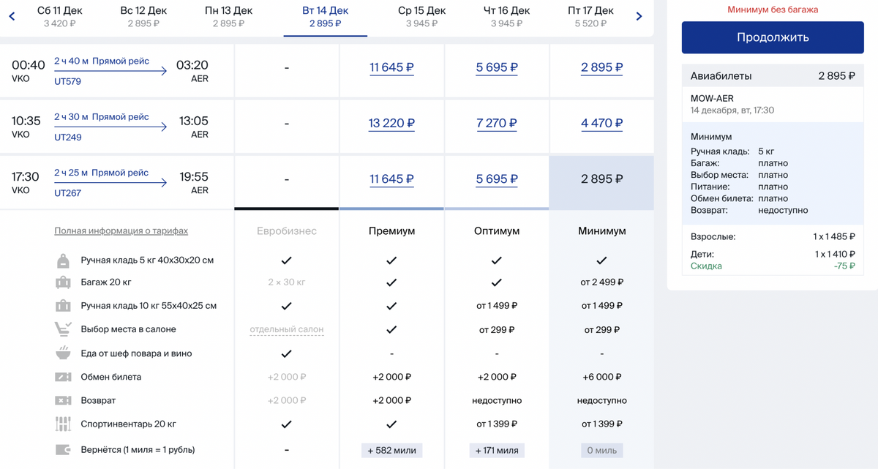Viewport: 878px width, 469px height.
Task: Click the отдельный салон dotted link
Action: click(x=286, y=329)
